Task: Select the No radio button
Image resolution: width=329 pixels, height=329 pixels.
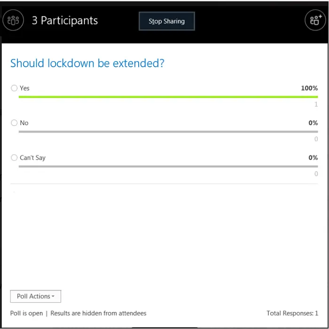Action: 14,123
